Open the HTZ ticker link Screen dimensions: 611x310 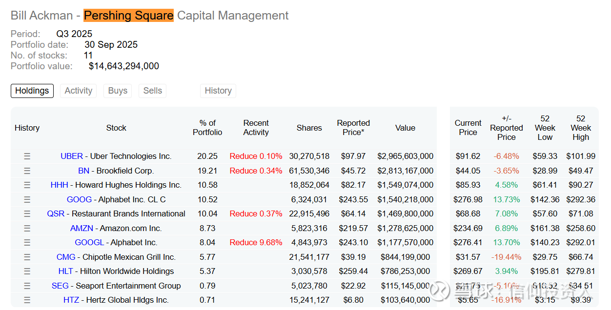pos(71,300)
